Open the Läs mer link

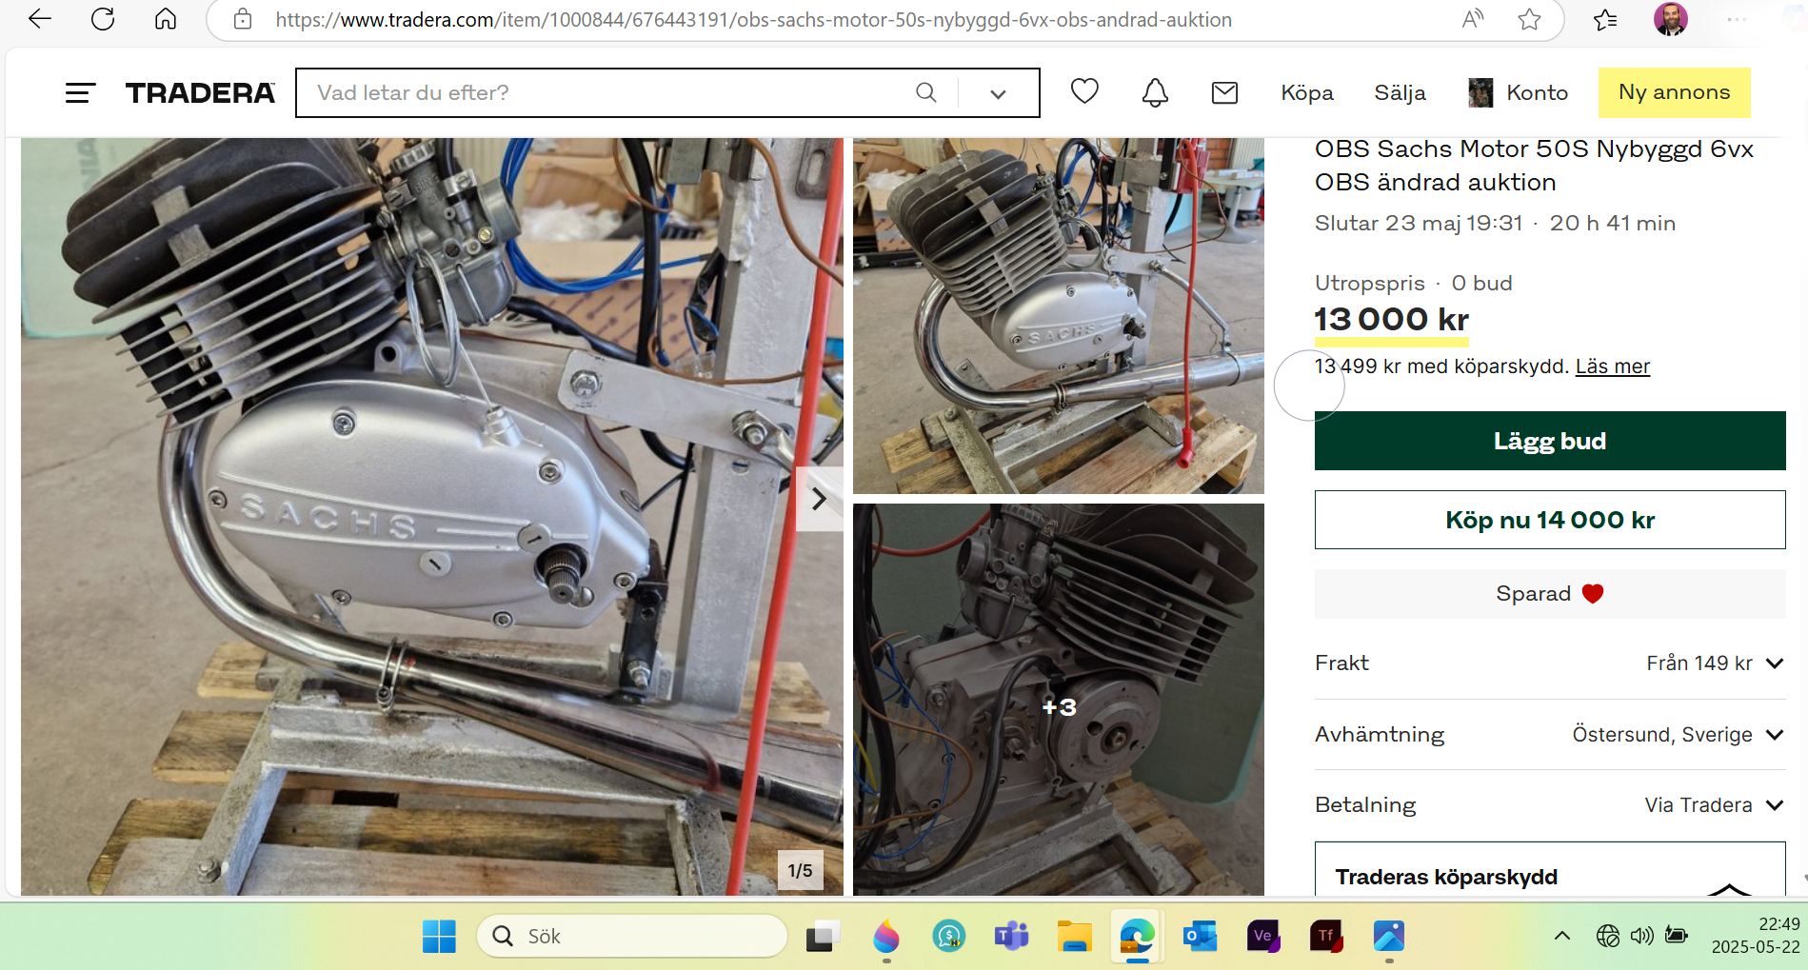tap(1612, 366)
